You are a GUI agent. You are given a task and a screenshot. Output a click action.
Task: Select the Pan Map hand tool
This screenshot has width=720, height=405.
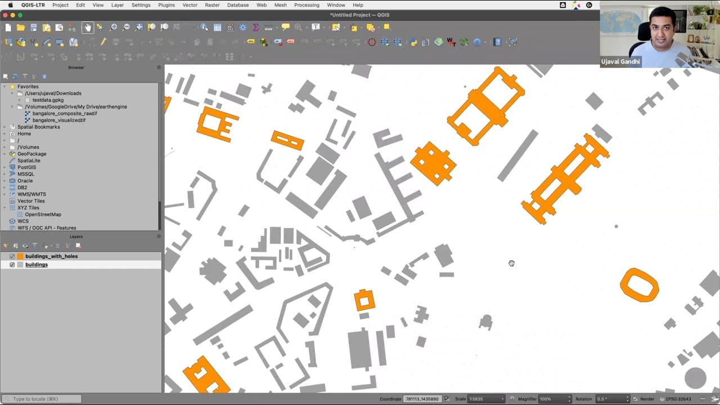coord(88,27)
